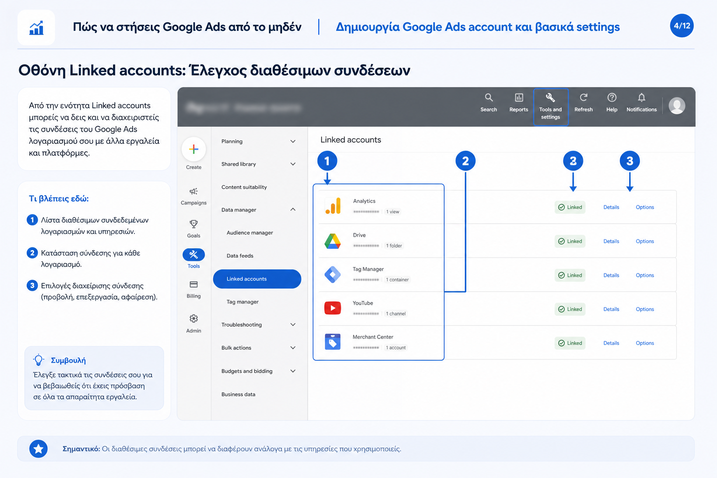Click '1 account' label under Merchant Center
The width and height of the screenshot is (717, 478).
tap(396, 348)
